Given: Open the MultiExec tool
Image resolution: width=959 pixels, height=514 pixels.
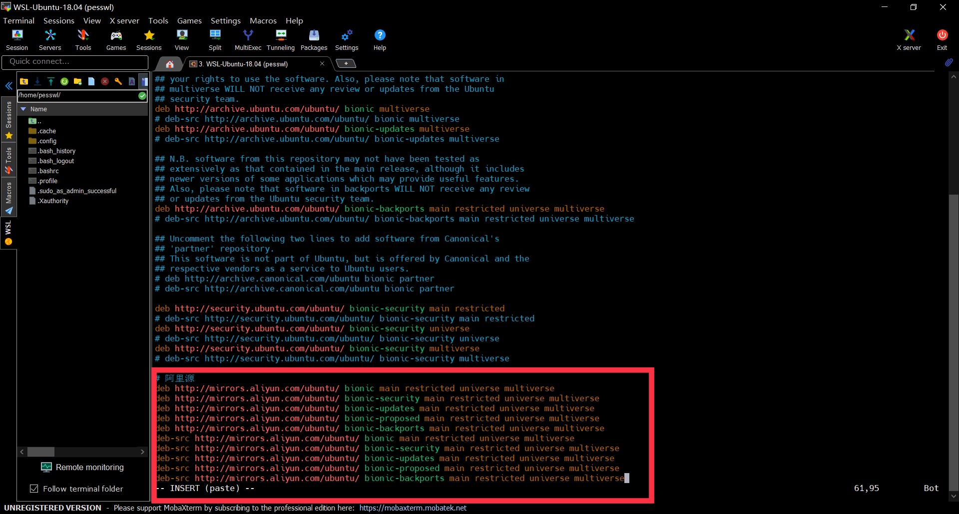Looking at the screenshot, I should click(x=248, y=39).
